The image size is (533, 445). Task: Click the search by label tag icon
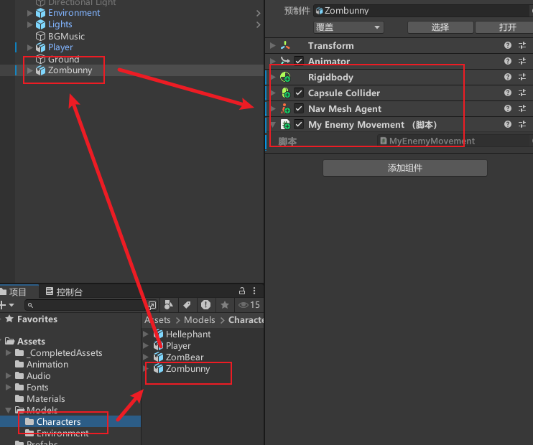pyautogui.click(x=187, y=305)
